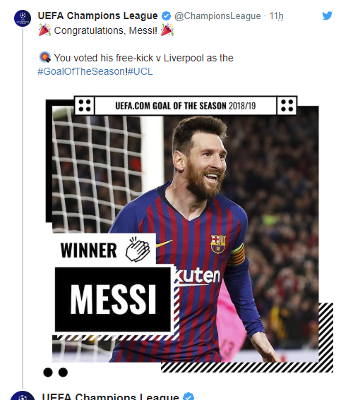Click the blue verified badge beside the name
Viewport: 341px width, 400px height.
point(166,16)
